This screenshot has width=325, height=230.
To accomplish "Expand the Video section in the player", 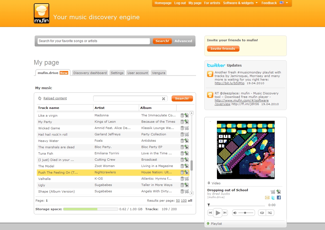I will coord(214,183).
